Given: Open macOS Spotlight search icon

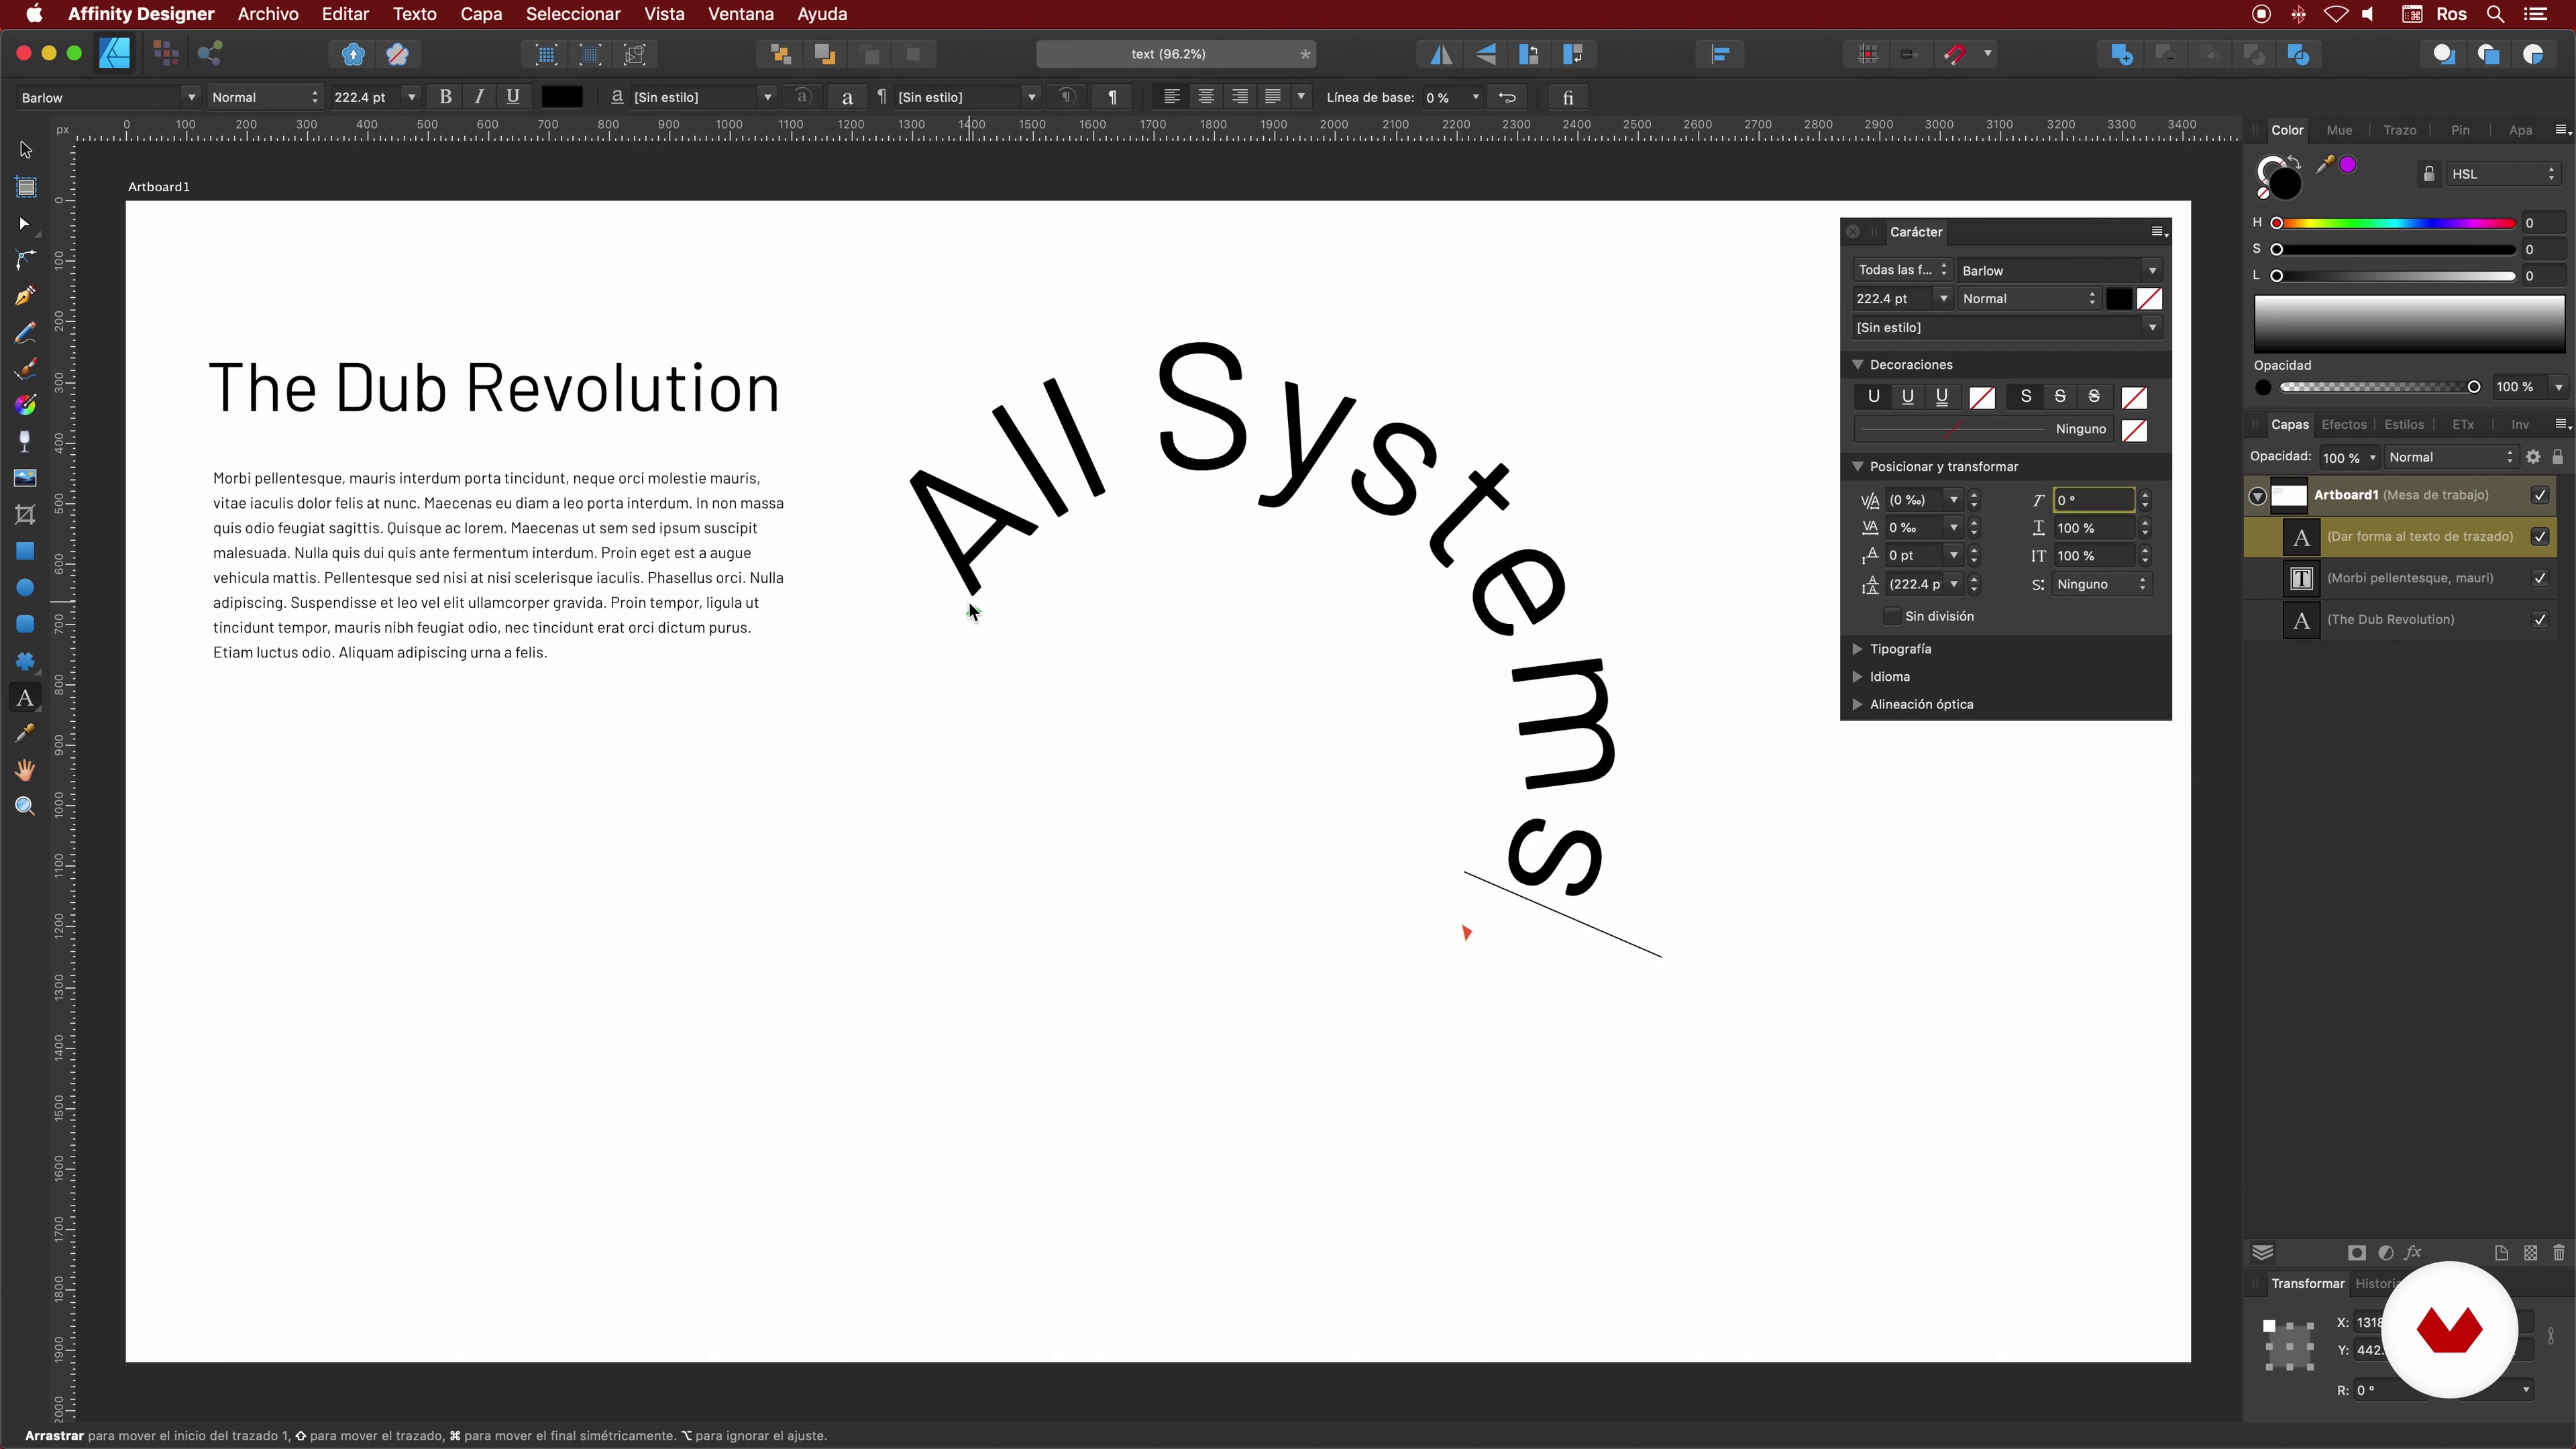Looking at the screenshot, I should click(2495, 14).
